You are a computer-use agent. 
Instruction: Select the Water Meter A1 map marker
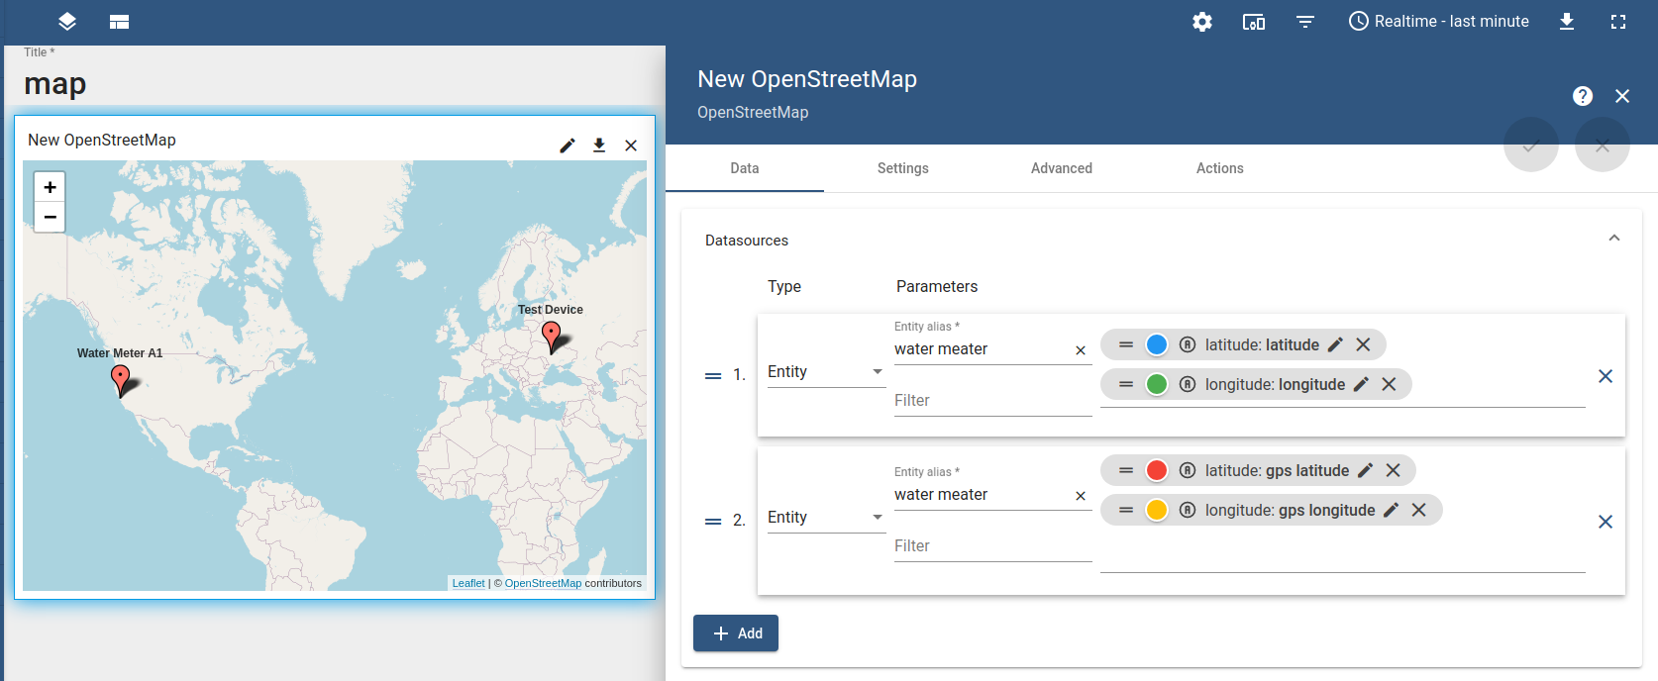coord(120,380)
